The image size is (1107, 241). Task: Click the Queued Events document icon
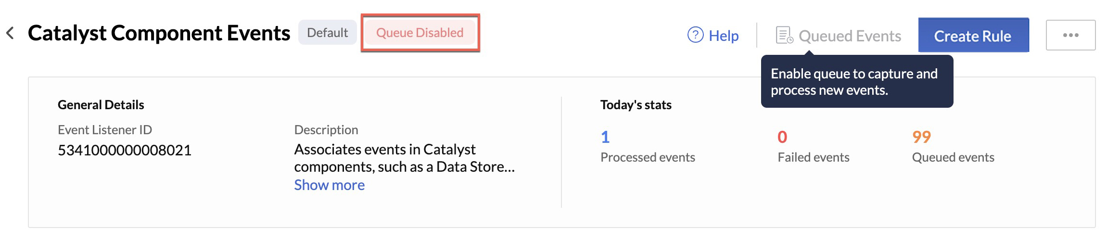click(x=784, y=35)
